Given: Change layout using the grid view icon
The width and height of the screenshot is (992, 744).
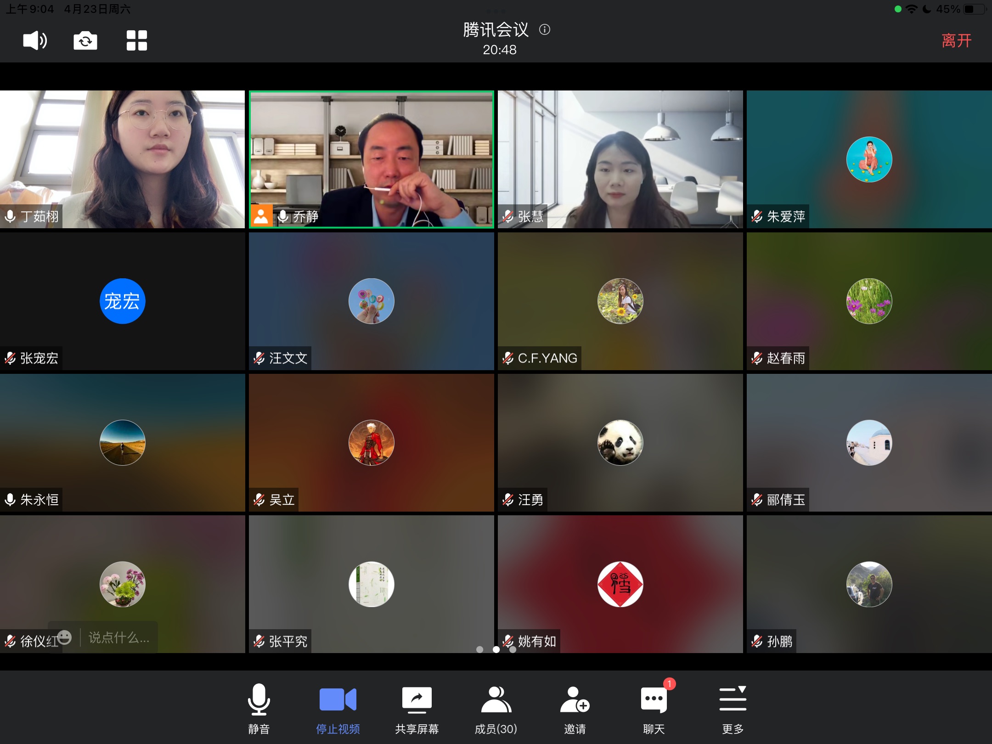Looking at the screenshot, I should (x=136, y=40).
